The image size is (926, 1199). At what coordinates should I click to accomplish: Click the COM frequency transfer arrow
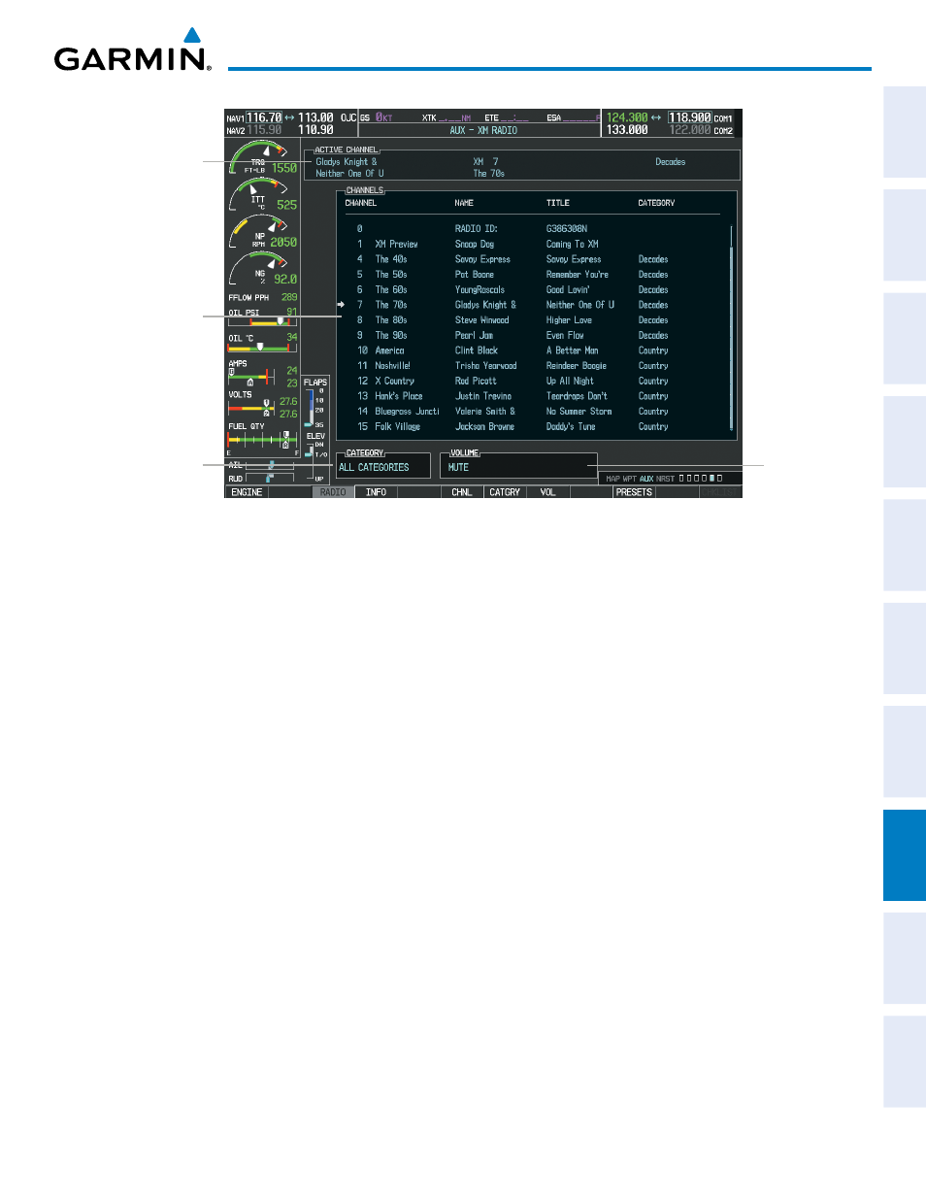point(656,117)
